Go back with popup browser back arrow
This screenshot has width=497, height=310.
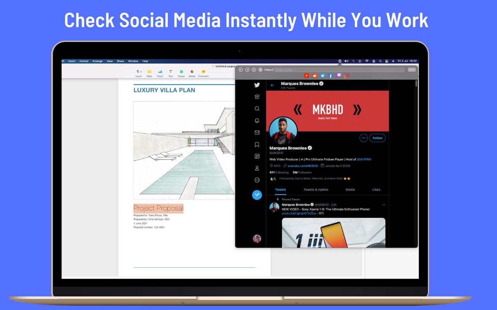pos(241,70)
